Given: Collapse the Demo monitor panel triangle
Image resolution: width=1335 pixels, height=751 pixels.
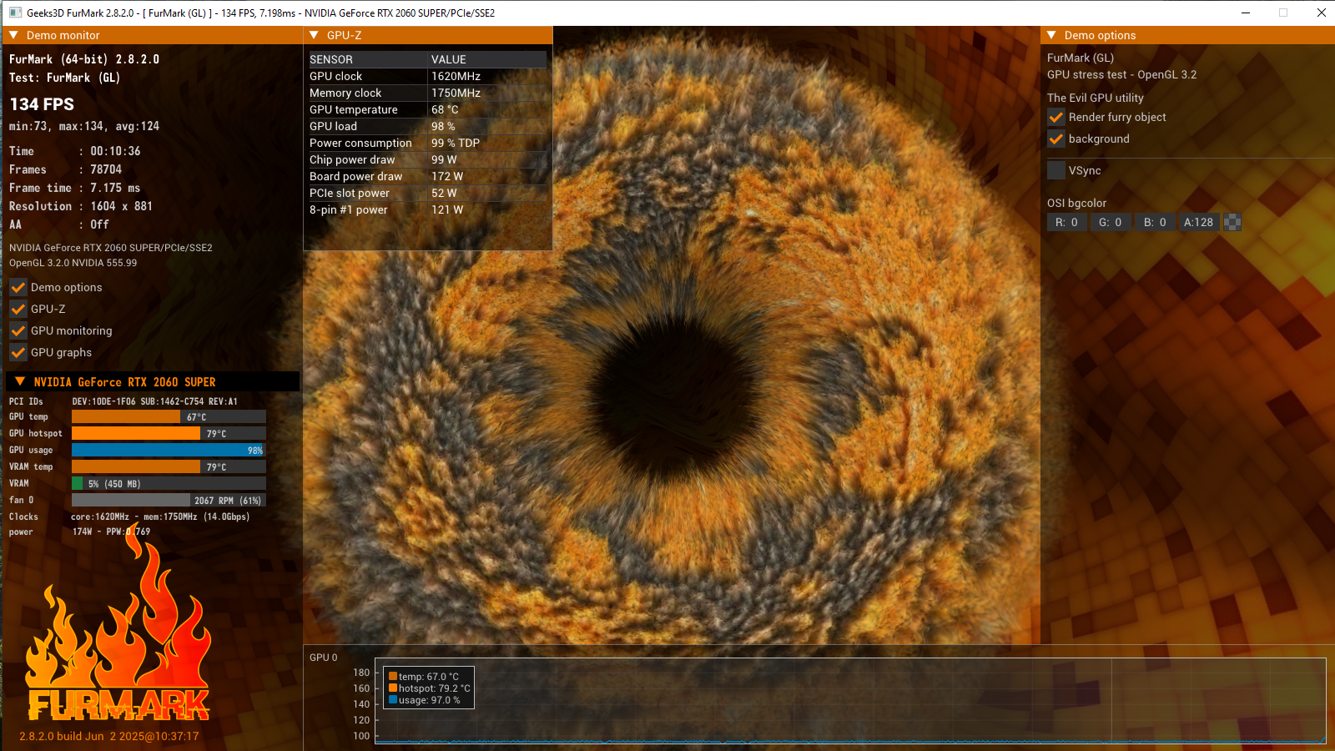Looking at the screenshot, I should click(14, 35).
